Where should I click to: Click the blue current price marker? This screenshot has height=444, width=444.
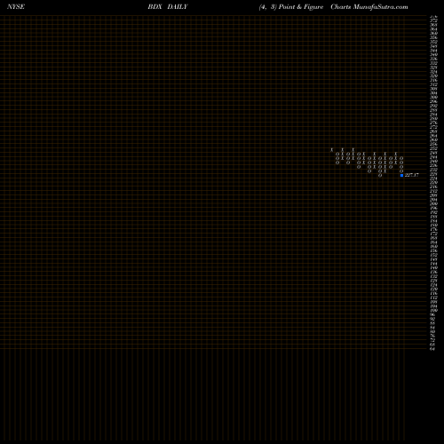click(401, 175)
